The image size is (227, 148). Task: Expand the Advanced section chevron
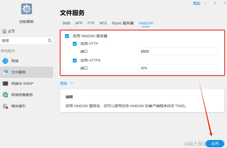click(x=72, y=83)
